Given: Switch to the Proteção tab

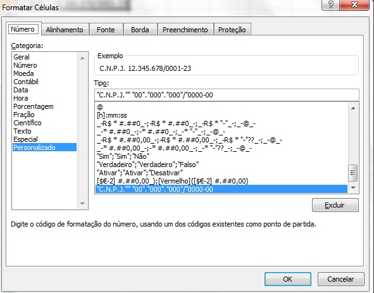Looking at the screenshot, I should (x=232, y=30).
